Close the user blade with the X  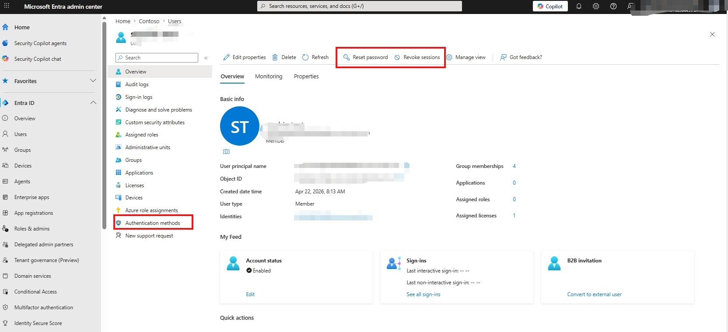[712, 34]
